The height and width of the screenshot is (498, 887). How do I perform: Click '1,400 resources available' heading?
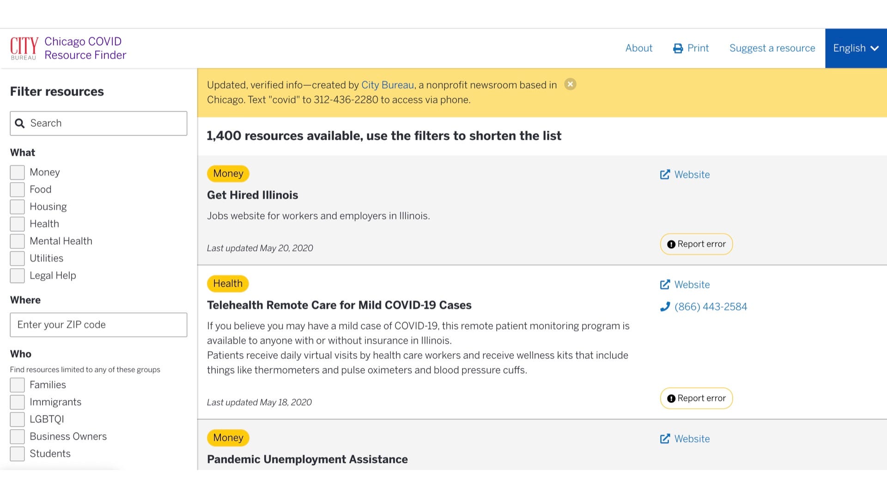(384, 136)
